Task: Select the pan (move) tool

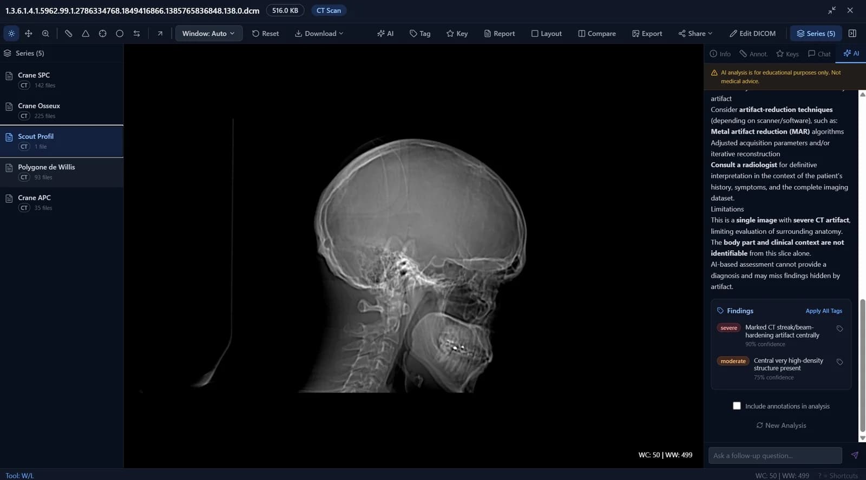Action: [29, 34]
